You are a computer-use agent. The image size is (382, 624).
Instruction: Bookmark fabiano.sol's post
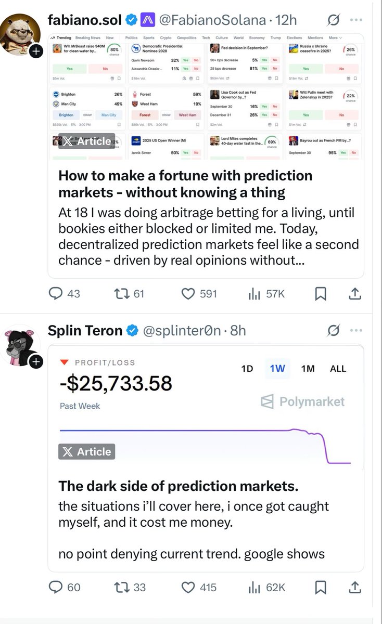320,293
